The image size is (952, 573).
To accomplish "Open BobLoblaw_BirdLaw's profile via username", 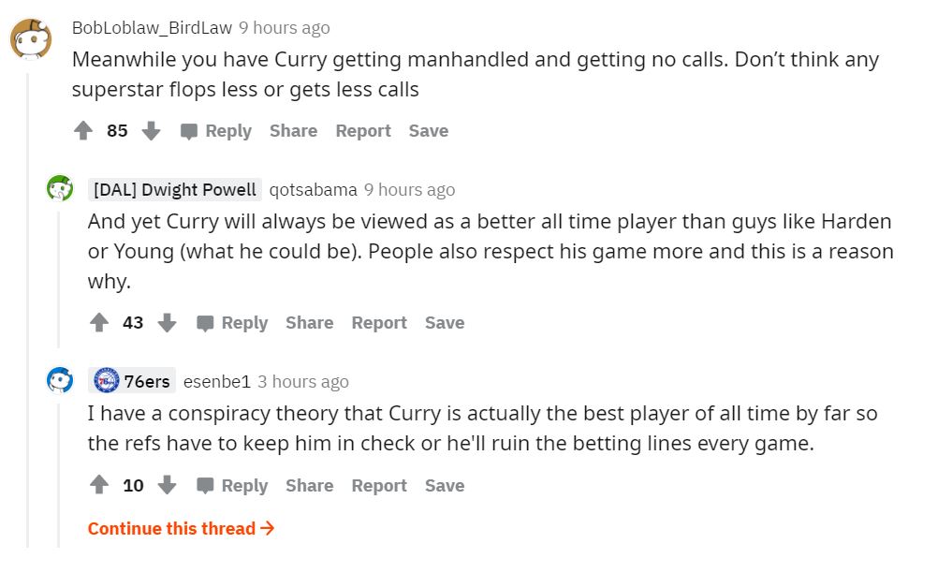I will pos(152,28).
